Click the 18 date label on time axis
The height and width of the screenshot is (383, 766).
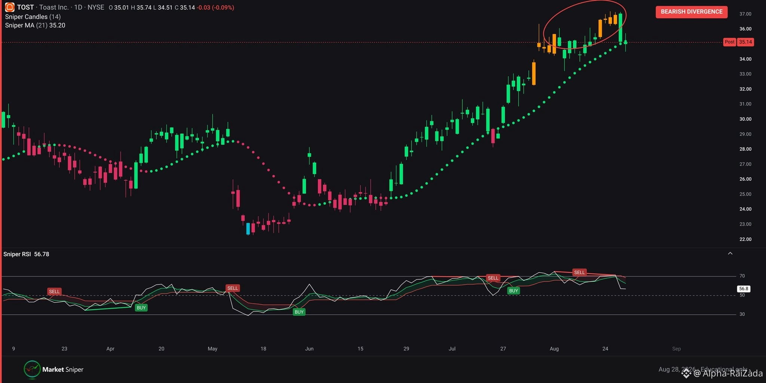point(263,349)
